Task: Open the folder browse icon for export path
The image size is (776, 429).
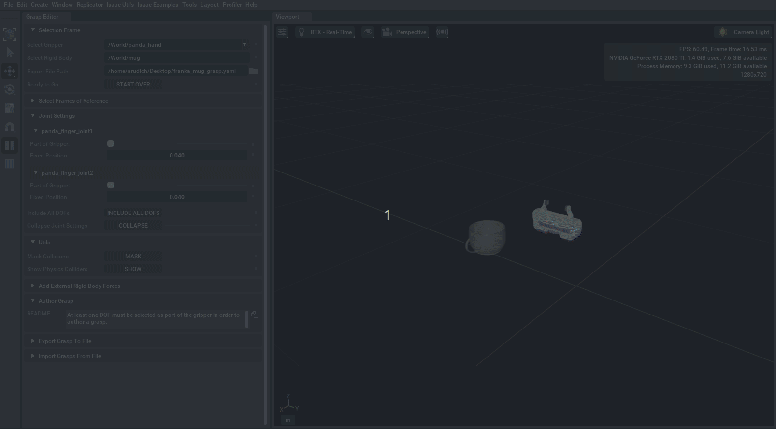Action: [254, 71]
